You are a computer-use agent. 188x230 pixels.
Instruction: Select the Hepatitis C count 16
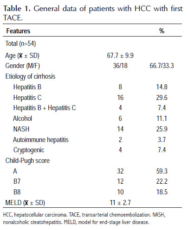[x=120, y=98]
